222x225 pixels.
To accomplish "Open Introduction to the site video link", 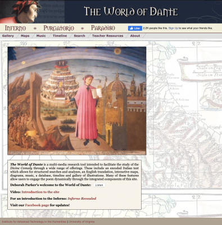I will [x=40, y=192].
